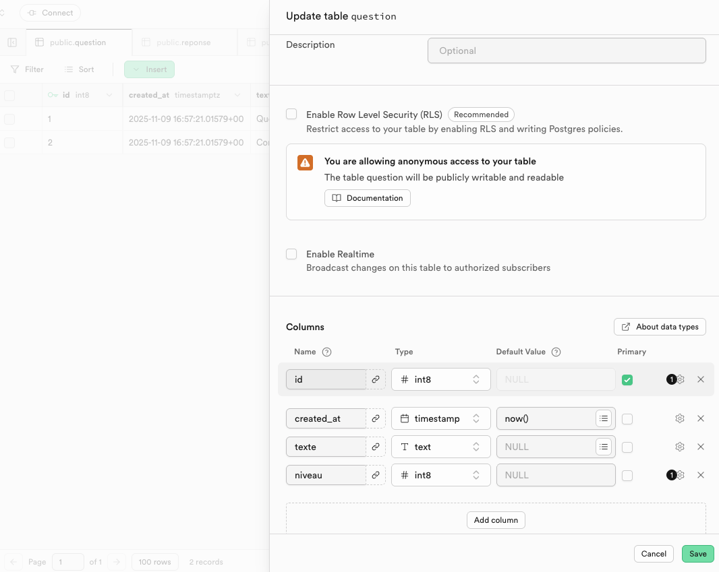Select the public.question tab
719x572 pixels.
coord(78,42)
